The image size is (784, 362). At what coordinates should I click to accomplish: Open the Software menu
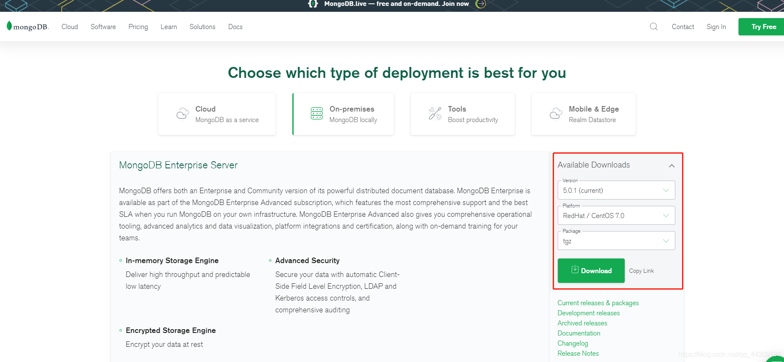pos(103,27)
